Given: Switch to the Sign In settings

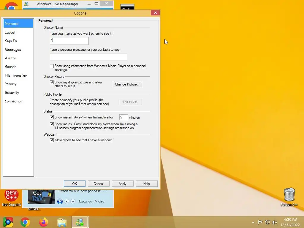Looking at the screenshot, I should click(18, 41).
